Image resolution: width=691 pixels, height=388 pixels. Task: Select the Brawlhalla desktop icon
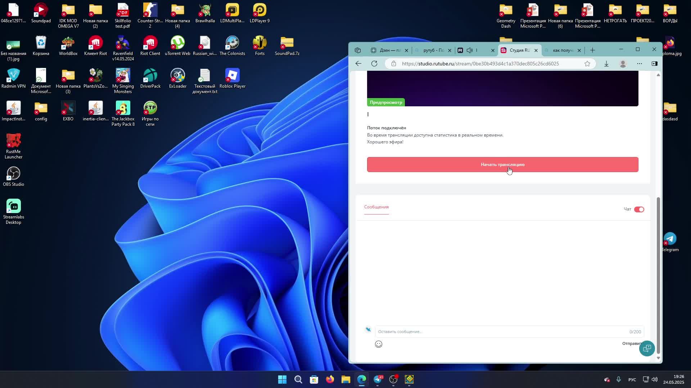[x=205, y=13]
